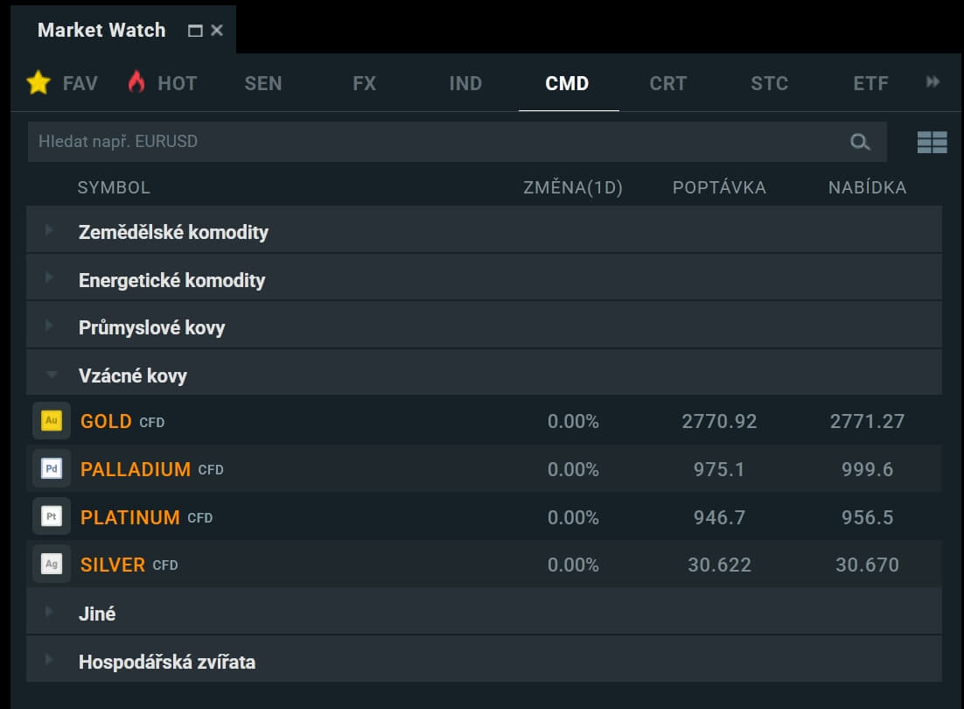Click the platinum Pt element icon
This screenshot has height=709, width=964.
[x=52, y=517]
